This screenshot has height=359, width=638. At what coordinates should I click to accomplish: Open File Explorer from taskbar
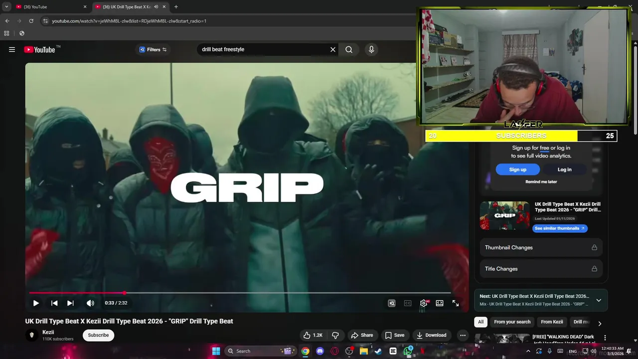click(364, 351)
